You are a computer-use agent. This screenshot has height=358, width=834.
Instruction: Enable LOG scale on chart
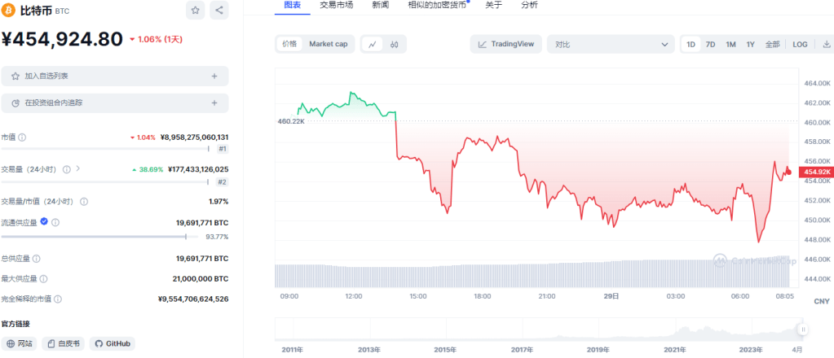(x=800, y=44)
